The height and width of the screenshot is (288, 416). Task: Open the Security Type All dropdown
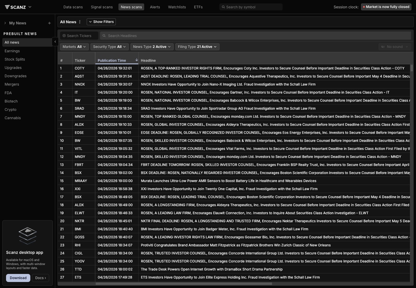[109, 47]
